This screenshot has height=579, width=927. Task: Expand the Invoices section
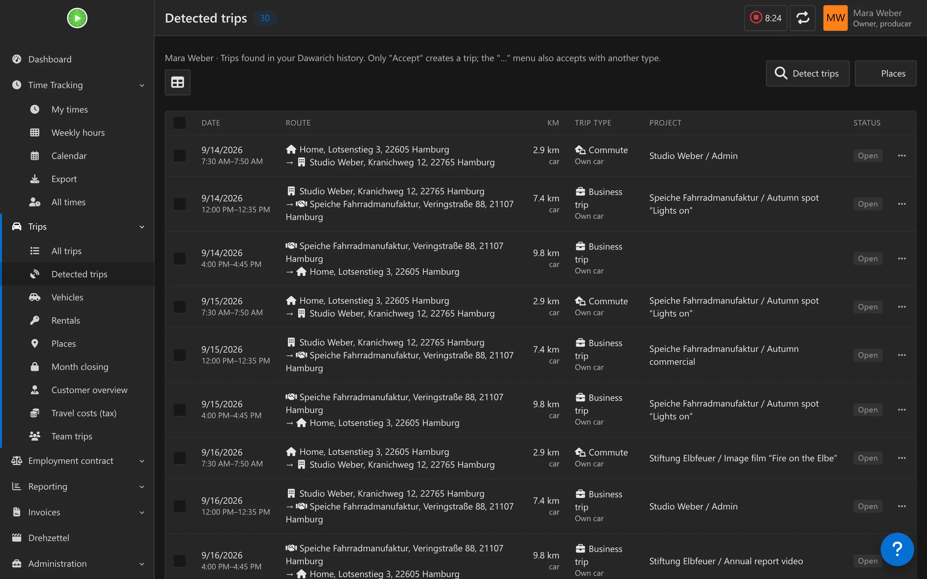(x=77, y=512)
